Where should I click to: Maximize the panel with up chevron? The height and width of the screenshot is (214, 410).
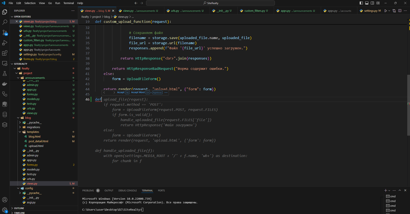tap(400, 190)
